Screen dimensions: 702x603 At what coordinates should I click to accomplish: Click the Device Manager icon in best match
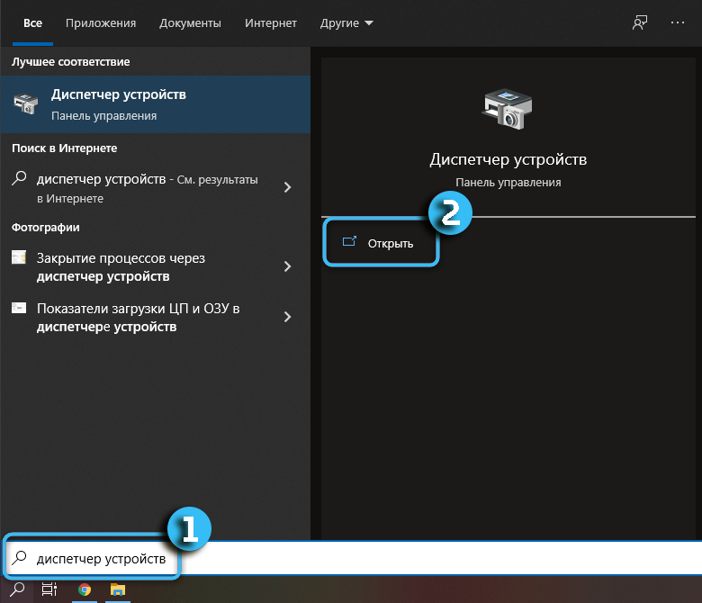[x=25, y=103]
